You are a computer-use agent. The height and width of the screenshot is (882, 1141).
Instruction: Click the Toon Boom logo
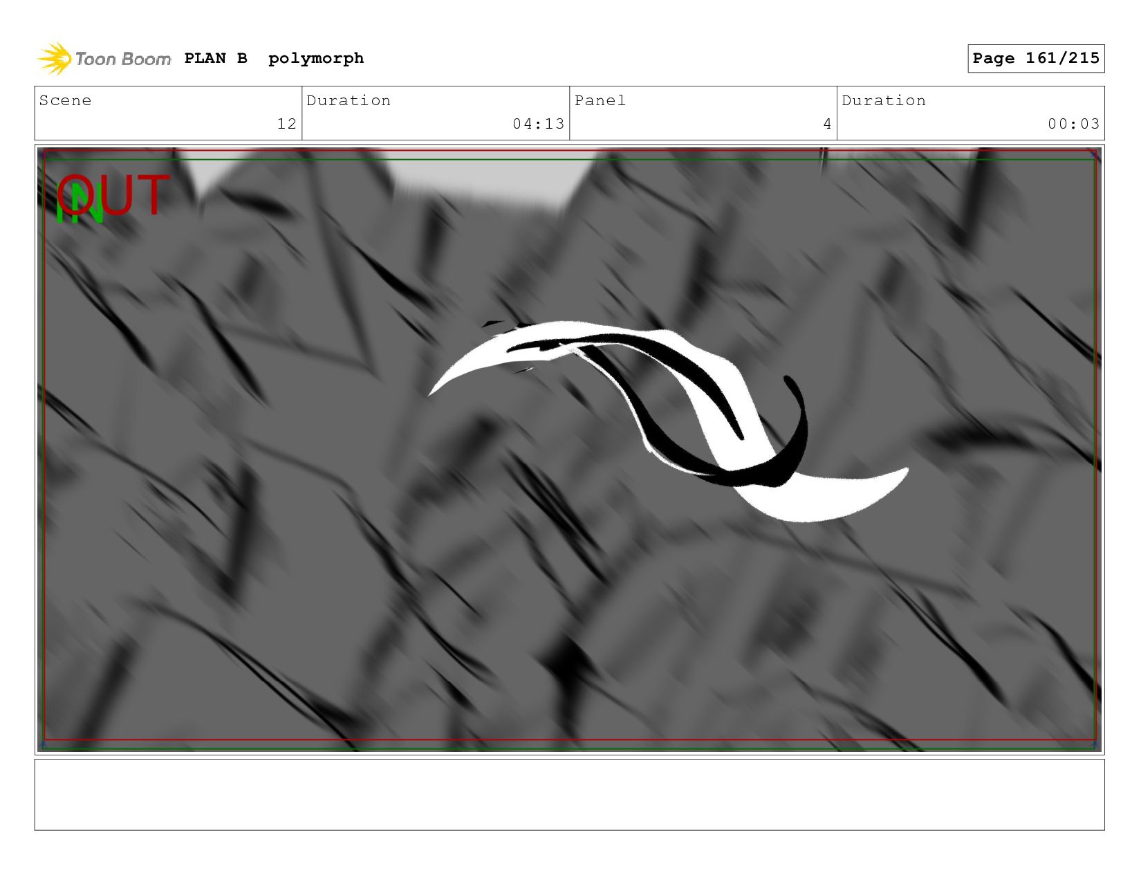pos(104,59)
